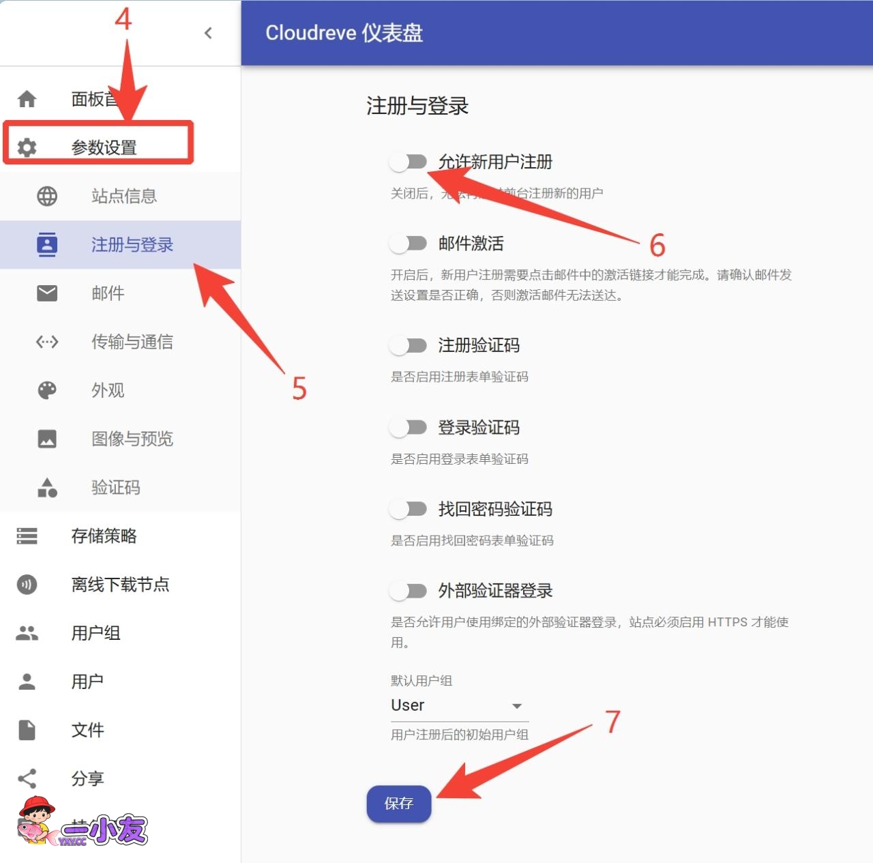Toggle the 邮件激活 switch
Screen dimensions: 873x863
[408, 244]
